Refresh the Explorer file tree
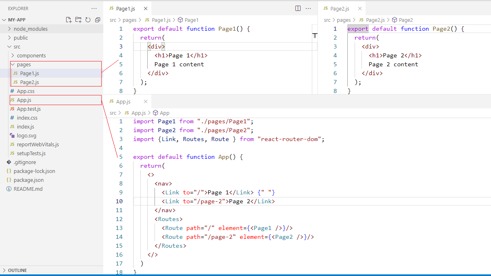Viewport: 491px width, 276px height. point(88,20)
